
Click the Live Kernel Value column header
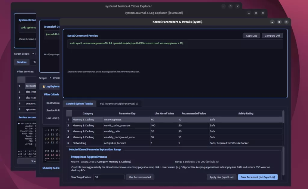[164, 114]
